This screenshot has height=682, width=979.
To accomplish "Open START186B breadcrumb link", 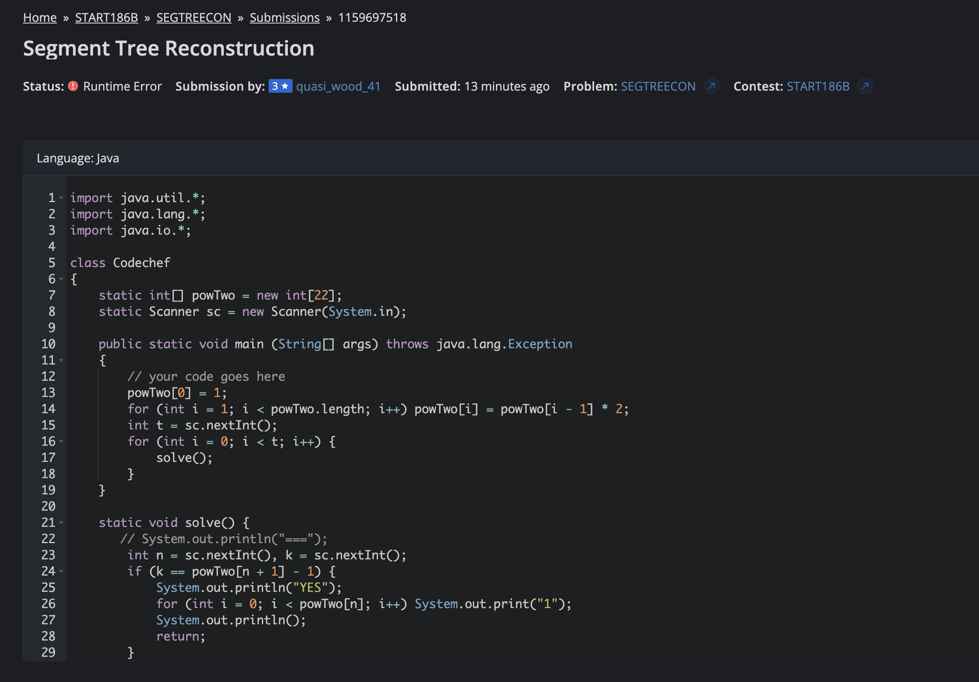I will click(x=106, y=18).
